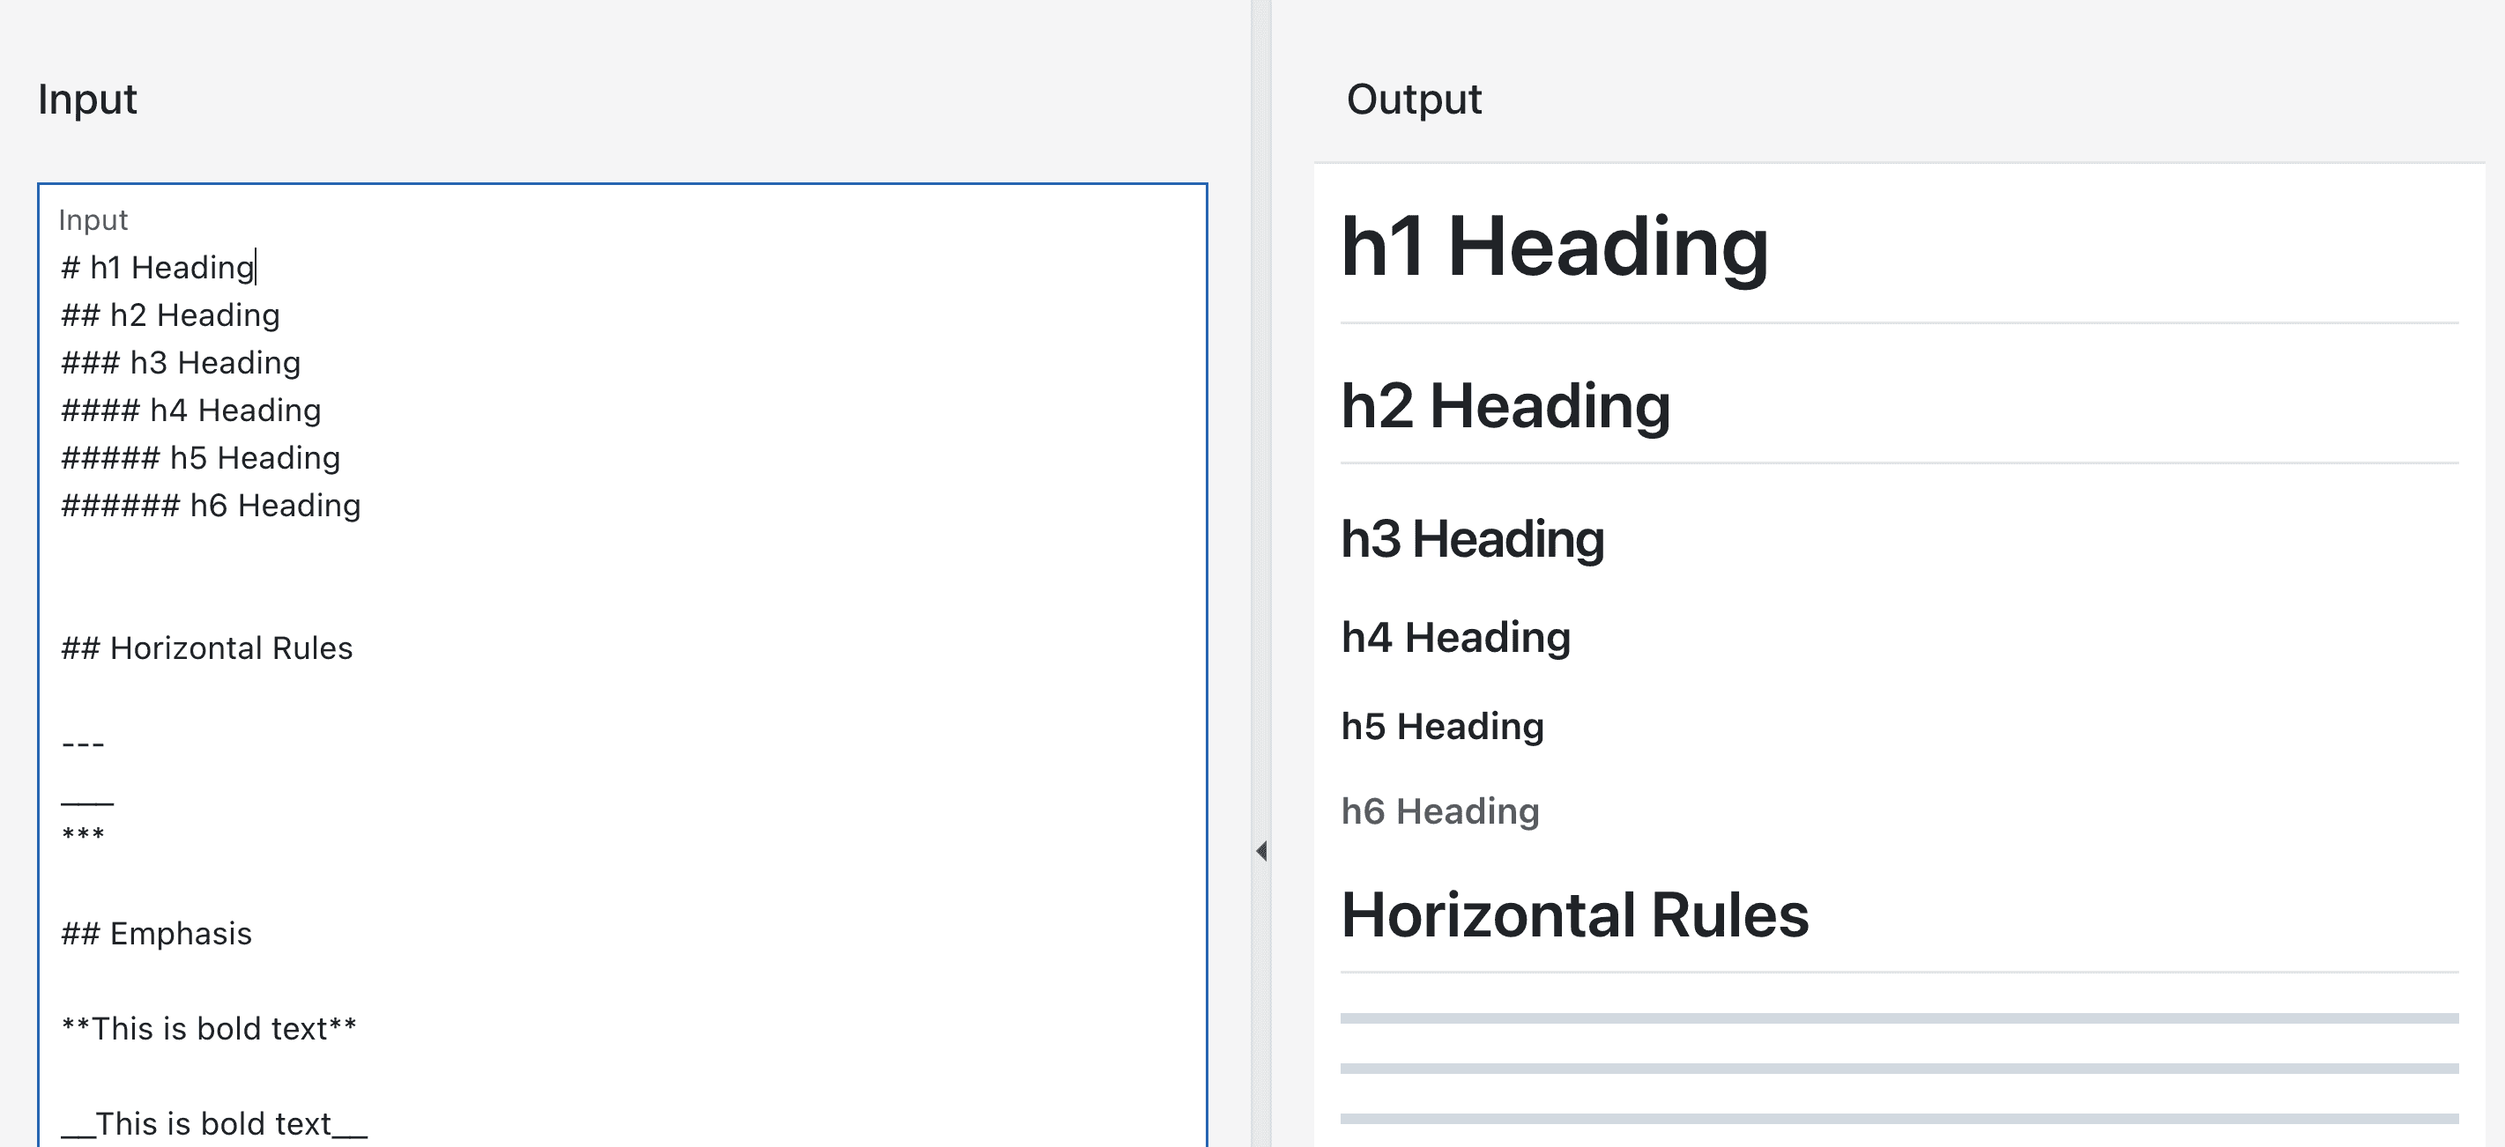
Task: Click the '##### h5 Heading' line
Action: point(200,457)
